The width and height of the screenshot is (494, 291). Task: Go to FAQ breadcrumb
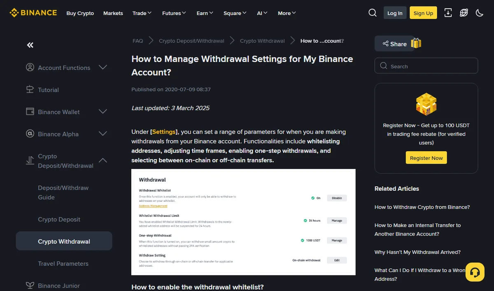coord(138,41)
